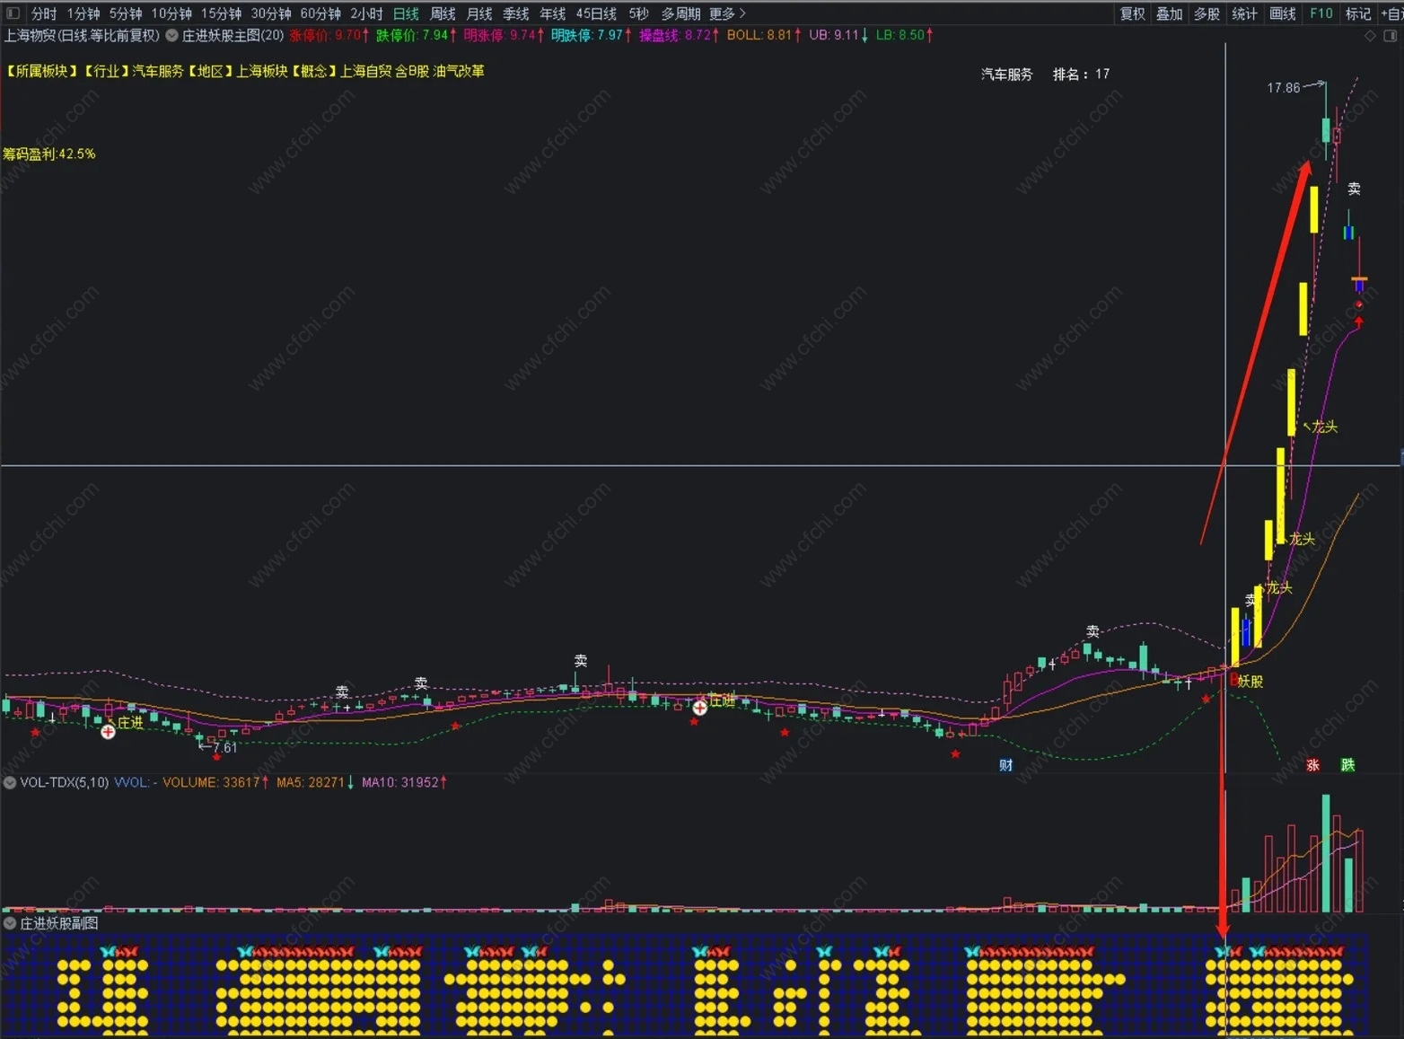
Task: Click the 叠加 overlay button
Action: click(1169, 13)
